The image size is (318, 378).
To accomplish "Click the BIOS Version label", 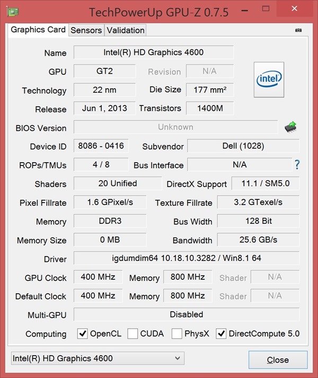I will [41, 128].
